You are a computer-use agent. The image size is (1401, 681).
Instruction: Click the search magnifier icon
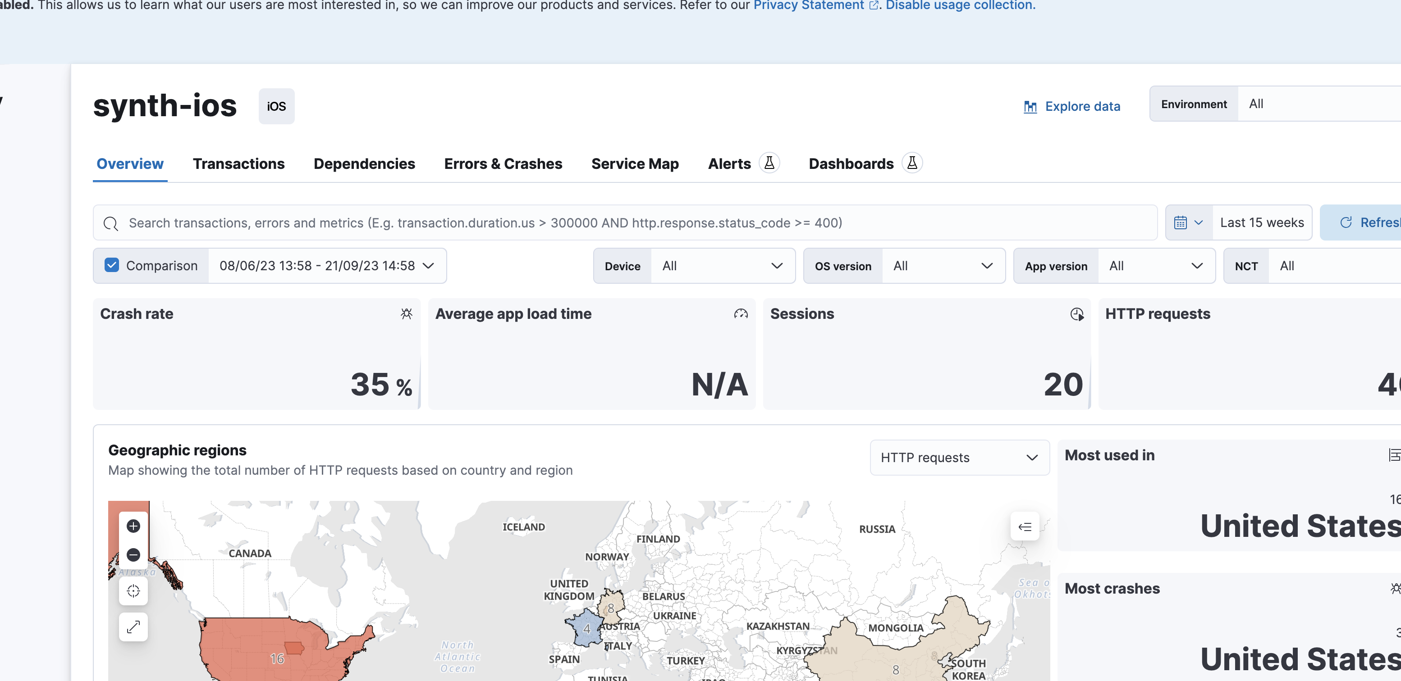pos(111,223)
